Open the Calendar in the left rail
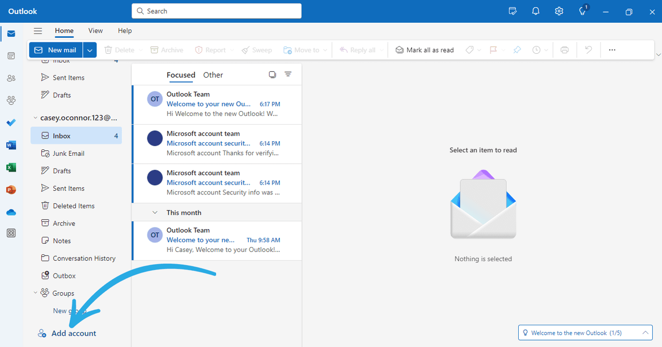The height and width of the screenshot is (347, 662). point(11,55)
